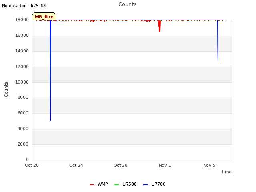Viewport: 256px width, 192px height.
Task: Click the 14000 y-axis tick label
Action: (22, 51)
